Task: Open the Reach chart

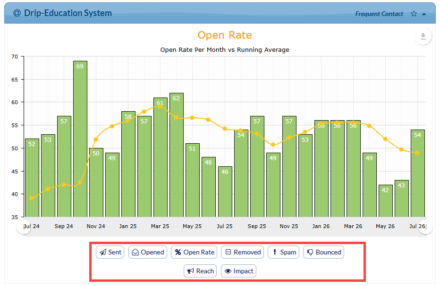Action: click(x=200, y=271)
